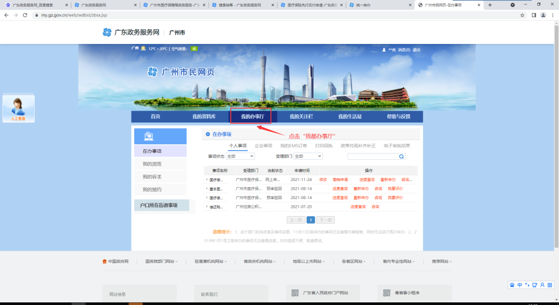Click the 广东政务服务网 logo icon
The width and height of the screenshot is (559, 305).
[107, 32]
